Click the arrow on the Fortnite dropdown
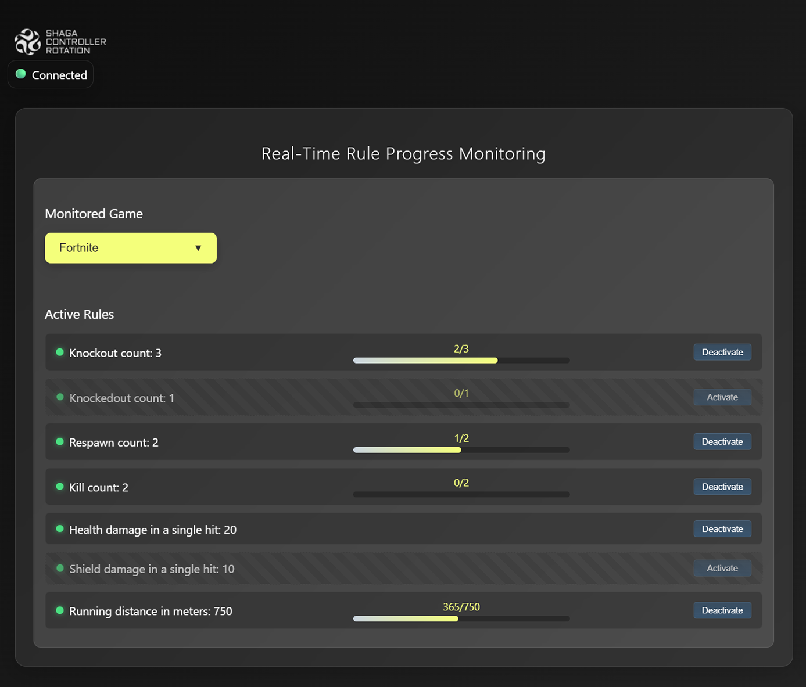The width and height of the screenshot is (806, 687). click(198, 248)
